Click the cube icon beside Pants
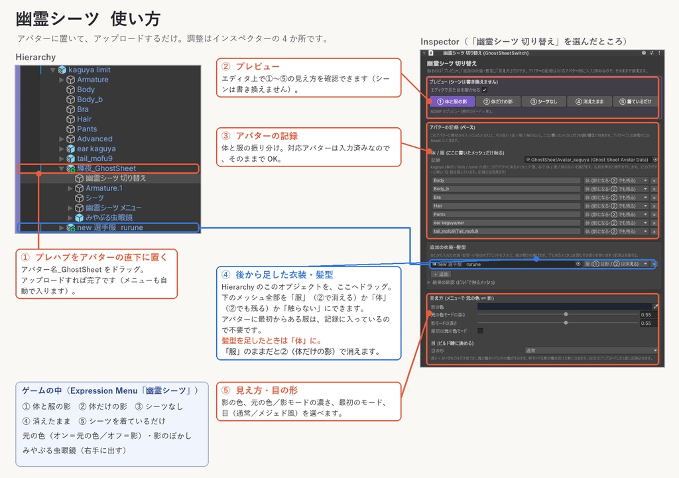679x478 pixels. point(70,129)
